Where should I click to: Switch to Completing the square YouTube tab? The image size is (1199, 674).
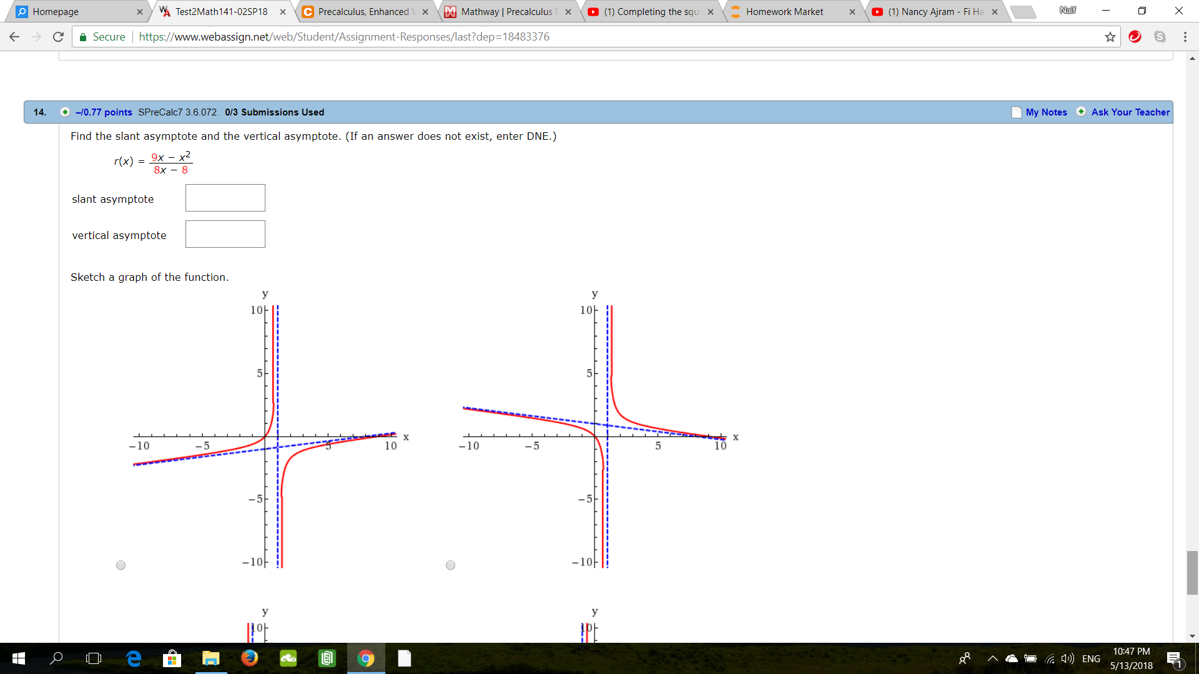point(651,11)
